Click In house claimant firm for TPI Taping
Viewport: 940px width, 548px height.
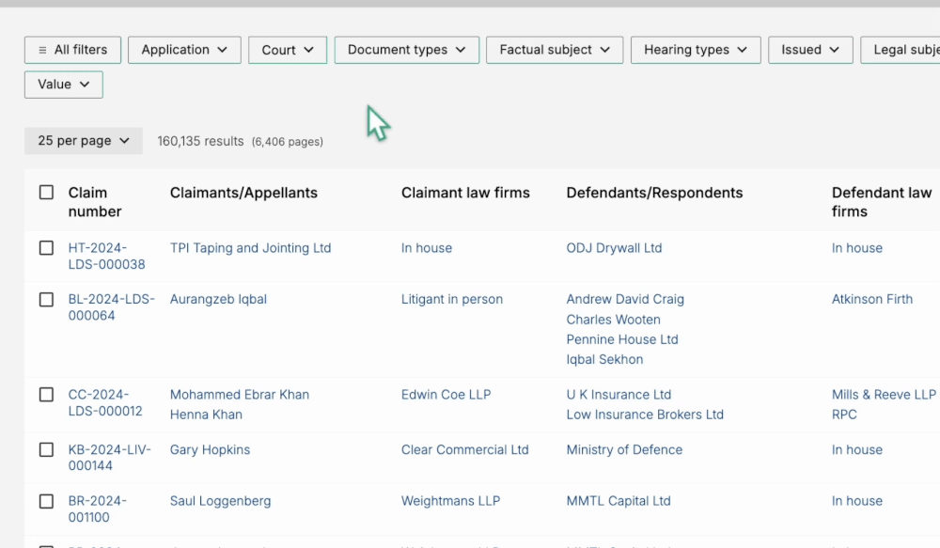pyautogui.click(x=427, y=248)
